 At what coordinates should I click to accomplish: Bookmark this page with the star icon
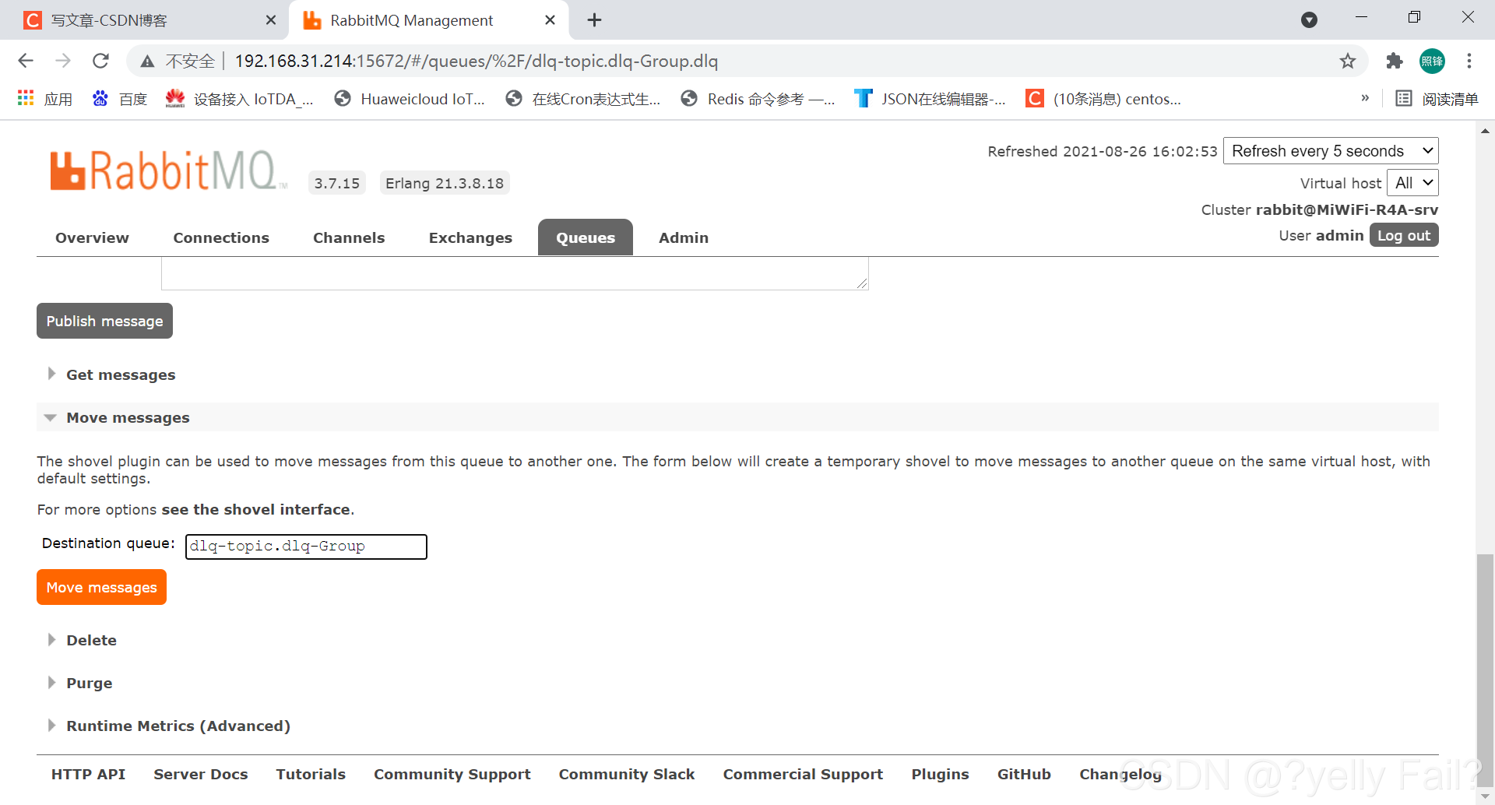[1348, 61]
